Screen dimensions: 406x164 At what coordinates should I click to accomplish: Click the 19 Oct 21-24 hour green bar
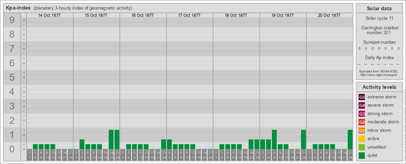pos(303,139)
